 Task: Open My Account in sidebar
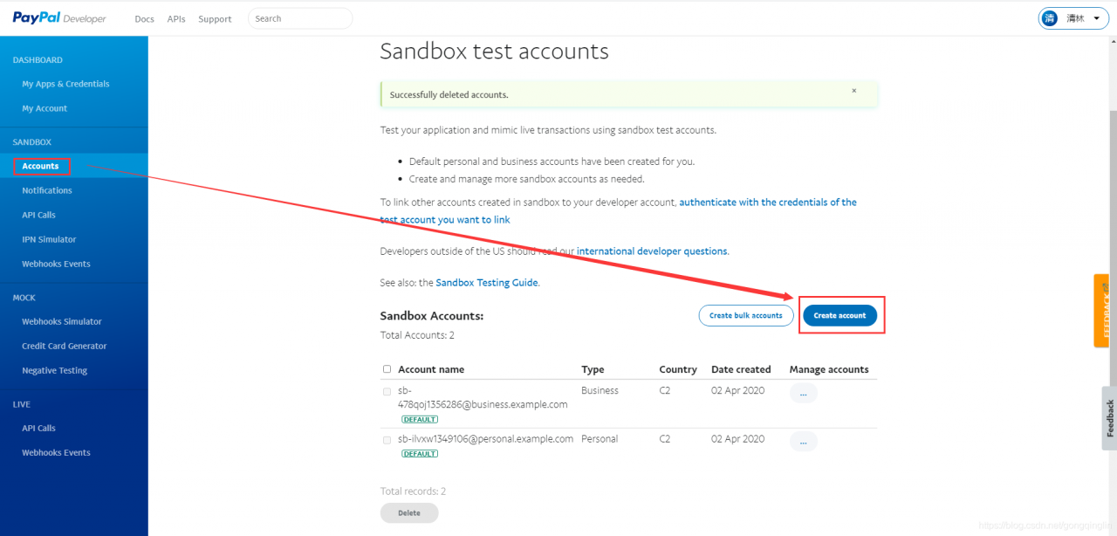tap(45, 108)
